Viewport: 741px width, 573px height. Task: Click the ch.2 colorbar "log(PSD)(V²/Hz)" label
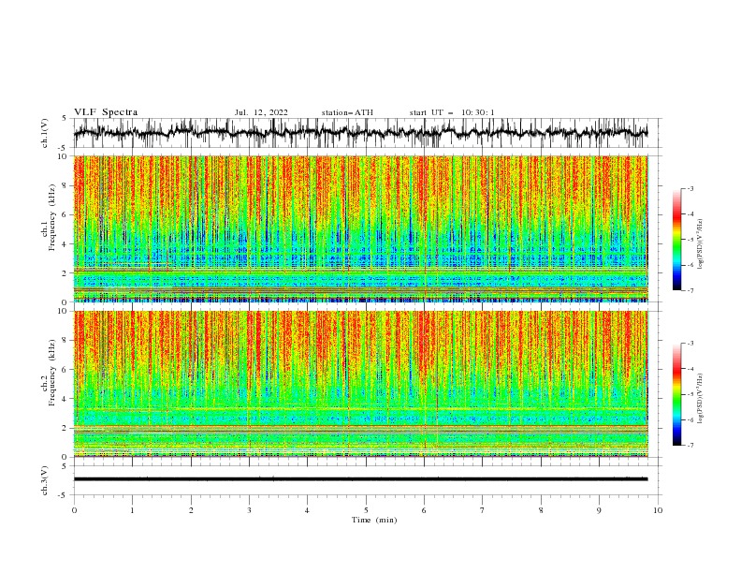[700, 399]
